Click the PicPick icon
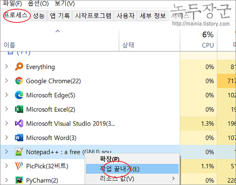Image resolution: width=236 pixels, height=185 pixels. pyautogui.click(x=19, y=166)
